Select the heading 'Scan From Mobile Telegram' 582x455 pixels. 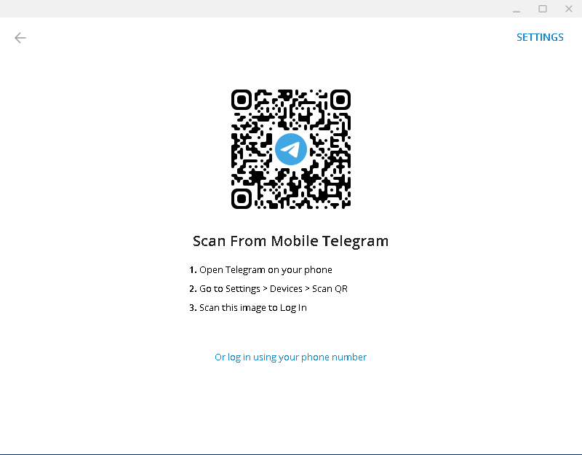pyautogui.click(x=290, y=240)
